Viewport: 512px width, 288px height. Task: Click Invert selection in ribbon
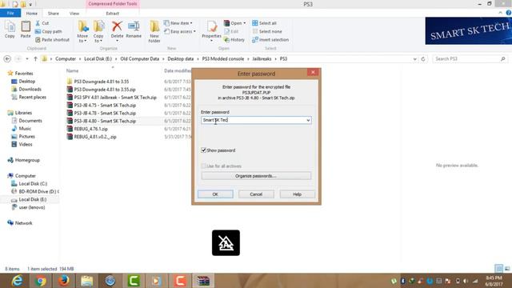(270, 39)
